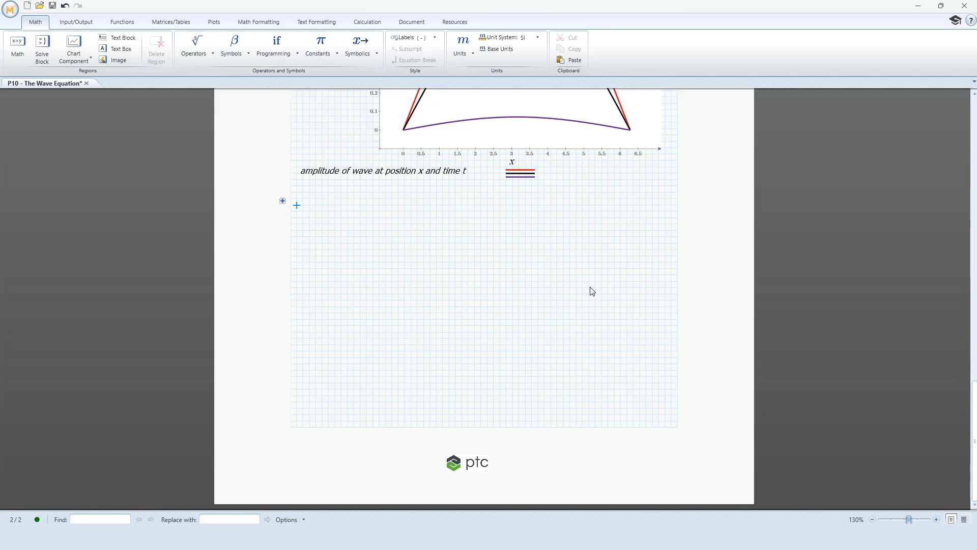The height and width of the screenshot is (550, 977).
Task: Click the Paste button
Action: (x=569, y=60)
